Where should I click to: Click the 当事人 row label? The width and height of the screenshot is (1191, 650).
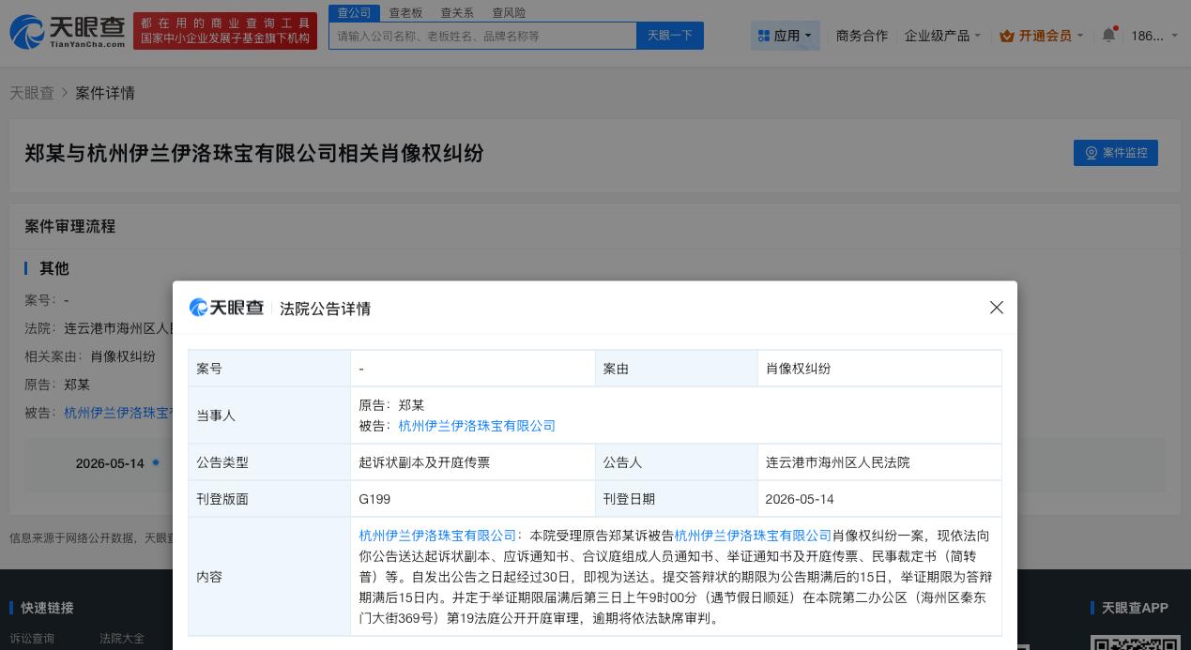[216, 416]
